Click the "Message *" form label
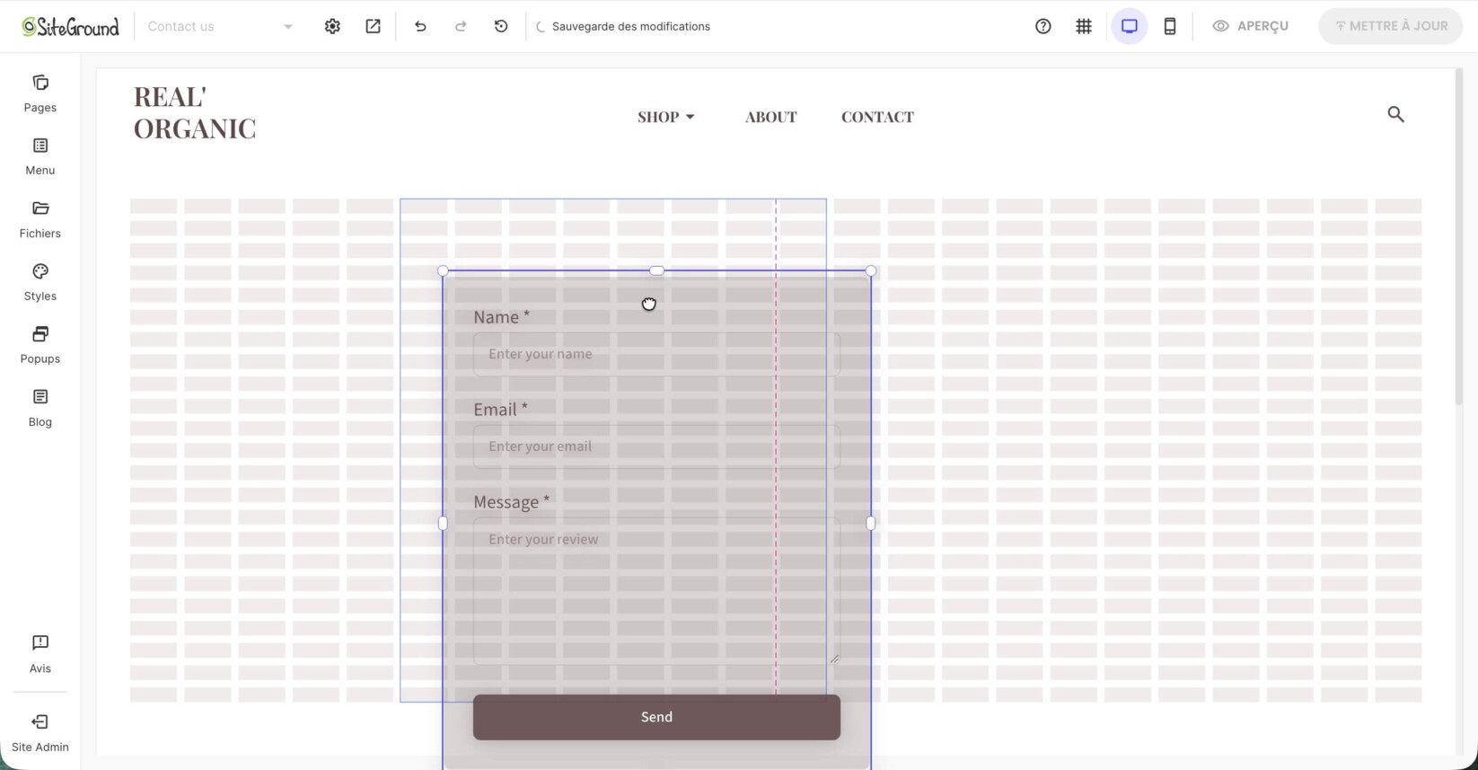Image resolution: width=1478 pixels, height=770 pixels. 512,502
